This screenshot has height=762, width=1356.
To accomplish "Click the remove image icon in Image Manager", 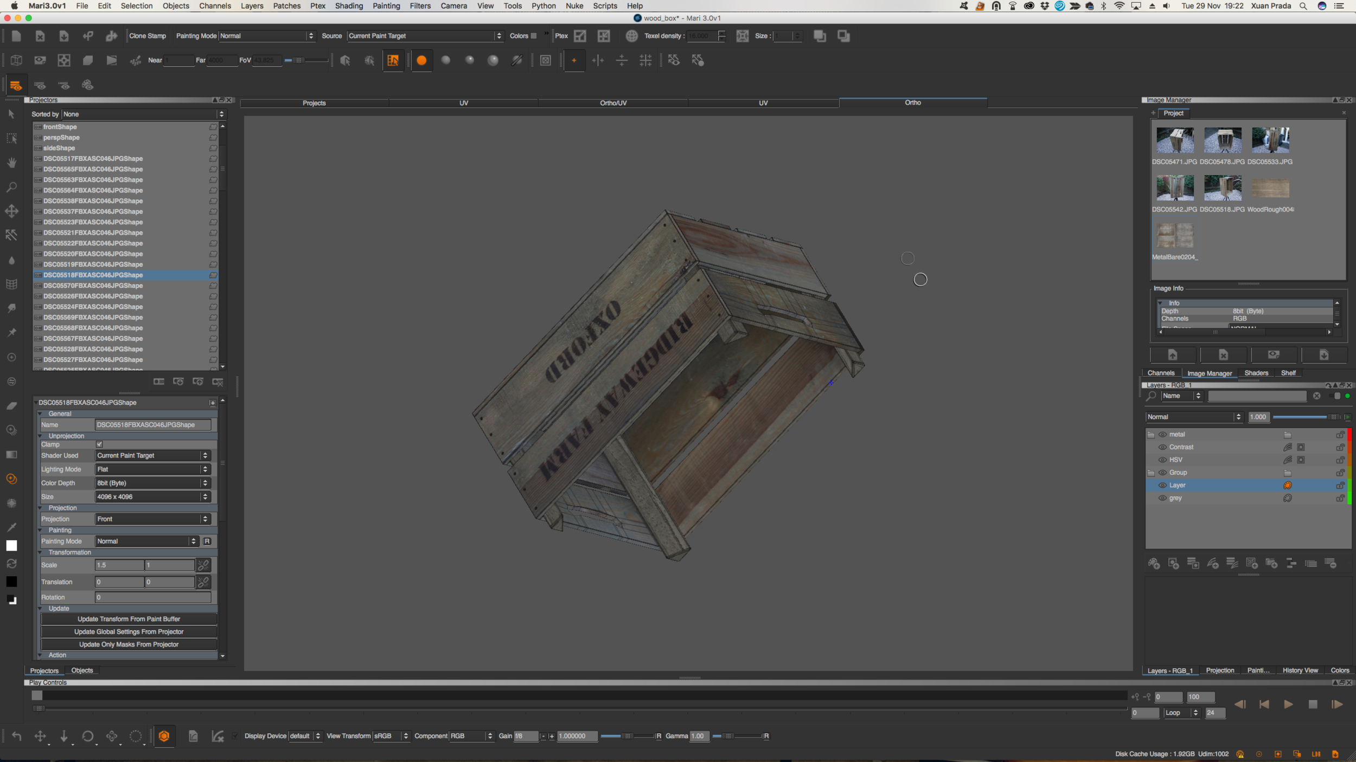I will click(x=1223, y=354).
